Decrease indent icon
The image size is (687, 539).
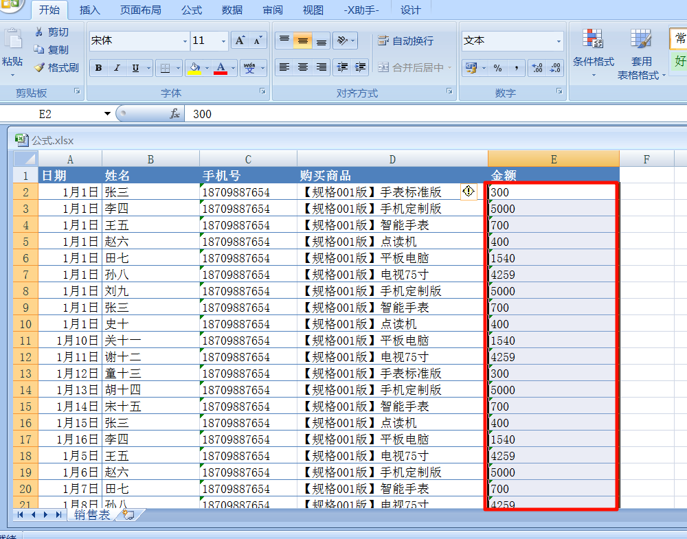342,67
